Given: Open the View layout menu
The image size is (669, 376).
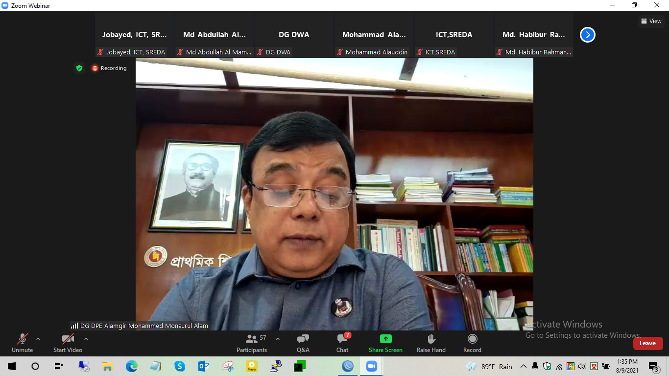Looking at the screenshot, I should [x=651, y=21].
